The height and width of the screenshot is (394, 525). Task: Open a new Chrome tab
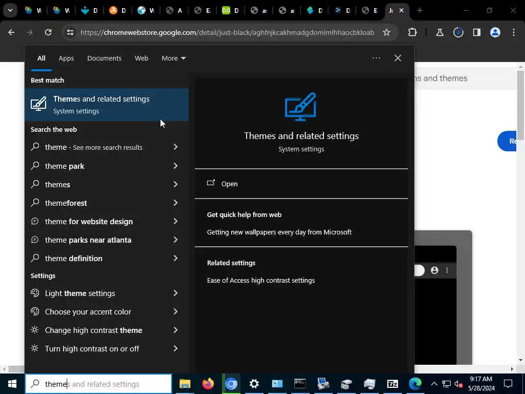pos(419,10)
